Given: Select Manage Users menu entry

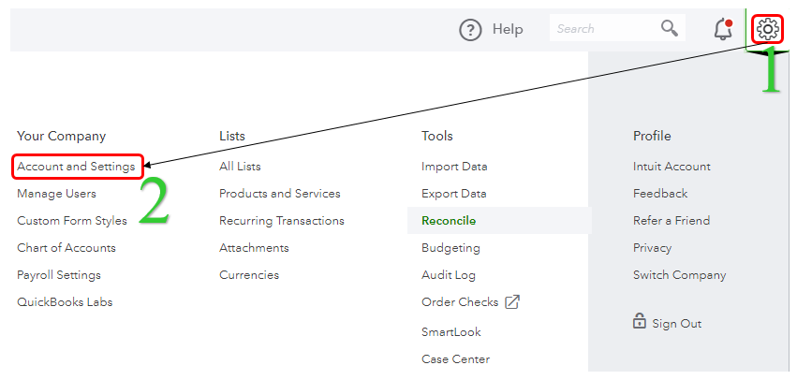Looking at the screenshot, I should pos(56,194).
